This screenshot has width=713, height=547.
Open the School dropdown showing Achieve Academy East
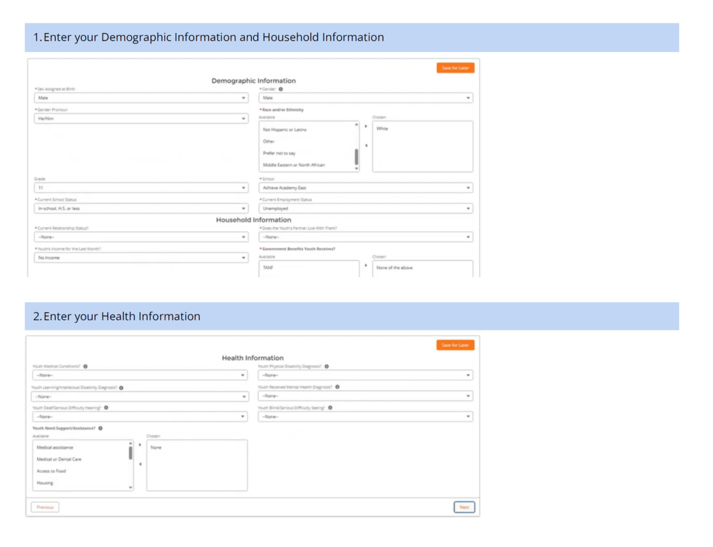[366, 188]
